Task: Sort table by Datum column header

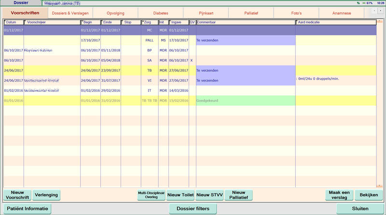Action: pos(13,22)
